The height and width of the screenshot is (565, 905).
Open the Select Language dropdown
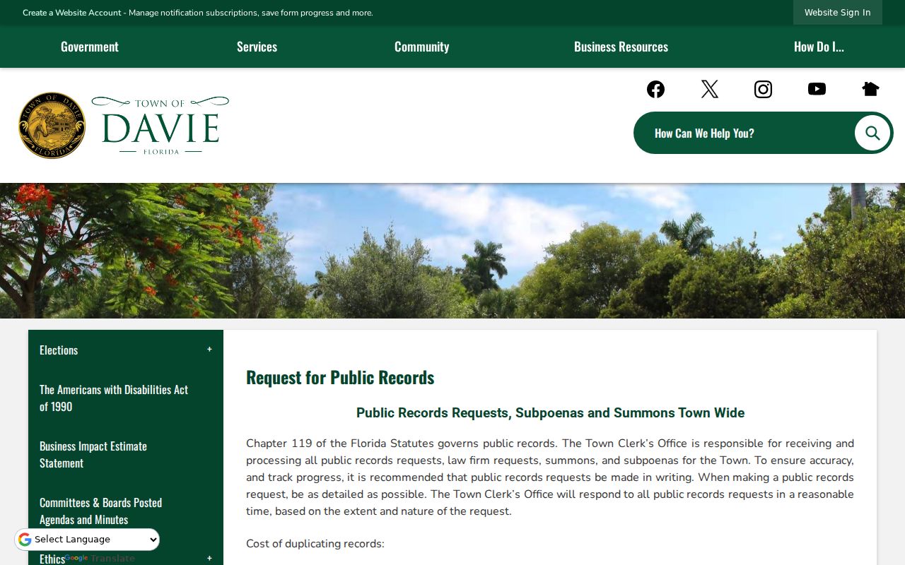[x=87, y=540]
